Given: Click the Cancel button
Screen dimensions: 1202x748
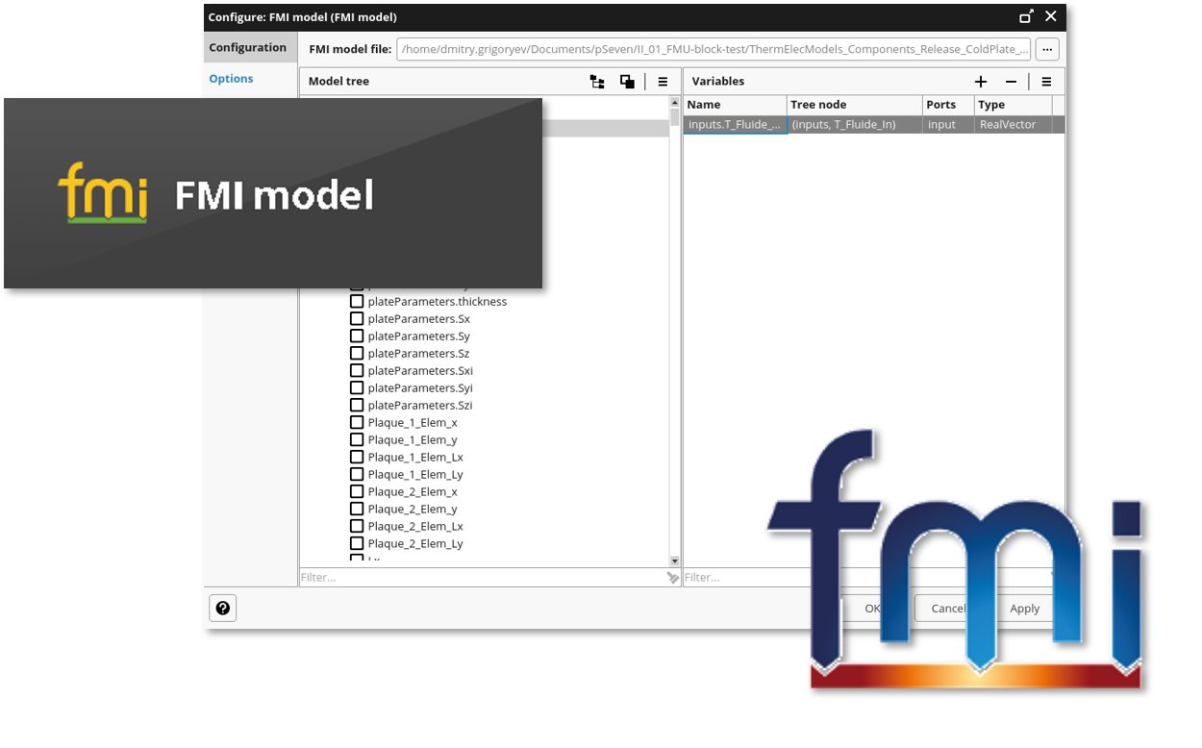Looking at the screenshot, I should [x=949, y=608].
